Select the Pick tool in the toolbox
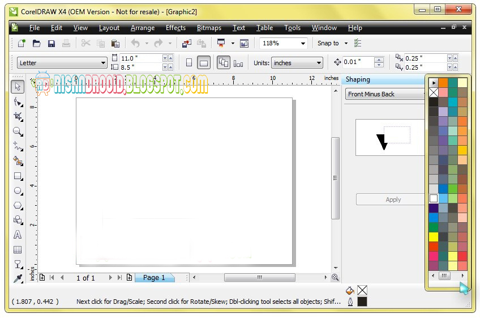480x318 pixels. point(18,87)
